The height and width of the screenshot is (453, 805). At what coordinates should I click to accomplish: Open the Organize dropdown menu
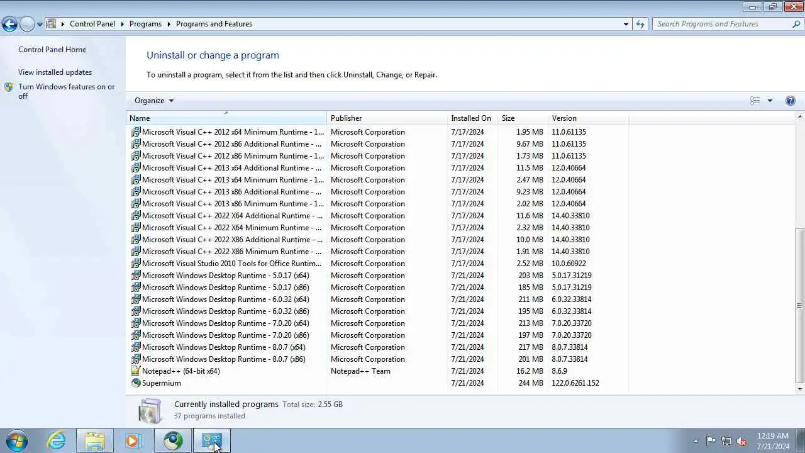(x=154, y=101)
